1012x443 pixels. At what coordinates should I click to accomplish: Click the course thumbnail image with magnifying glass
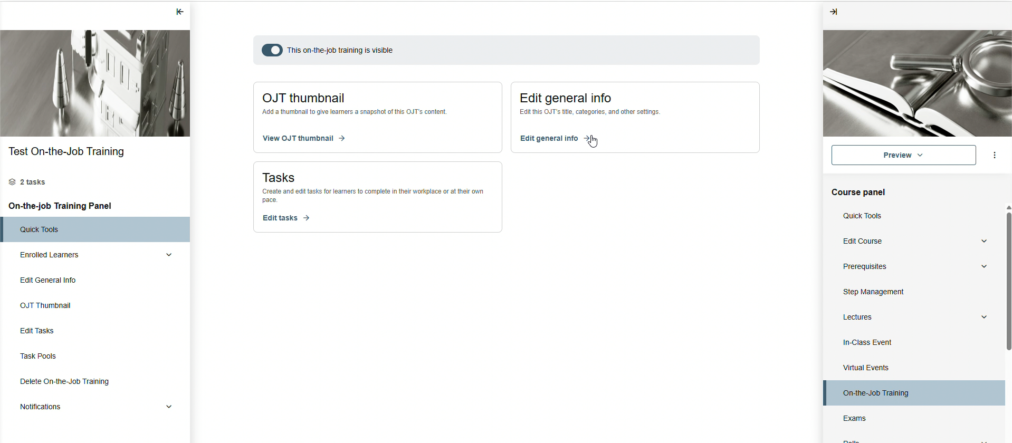pos(917,83)
